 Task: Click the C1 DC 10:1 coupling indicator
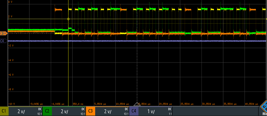[x=40, y=111]
